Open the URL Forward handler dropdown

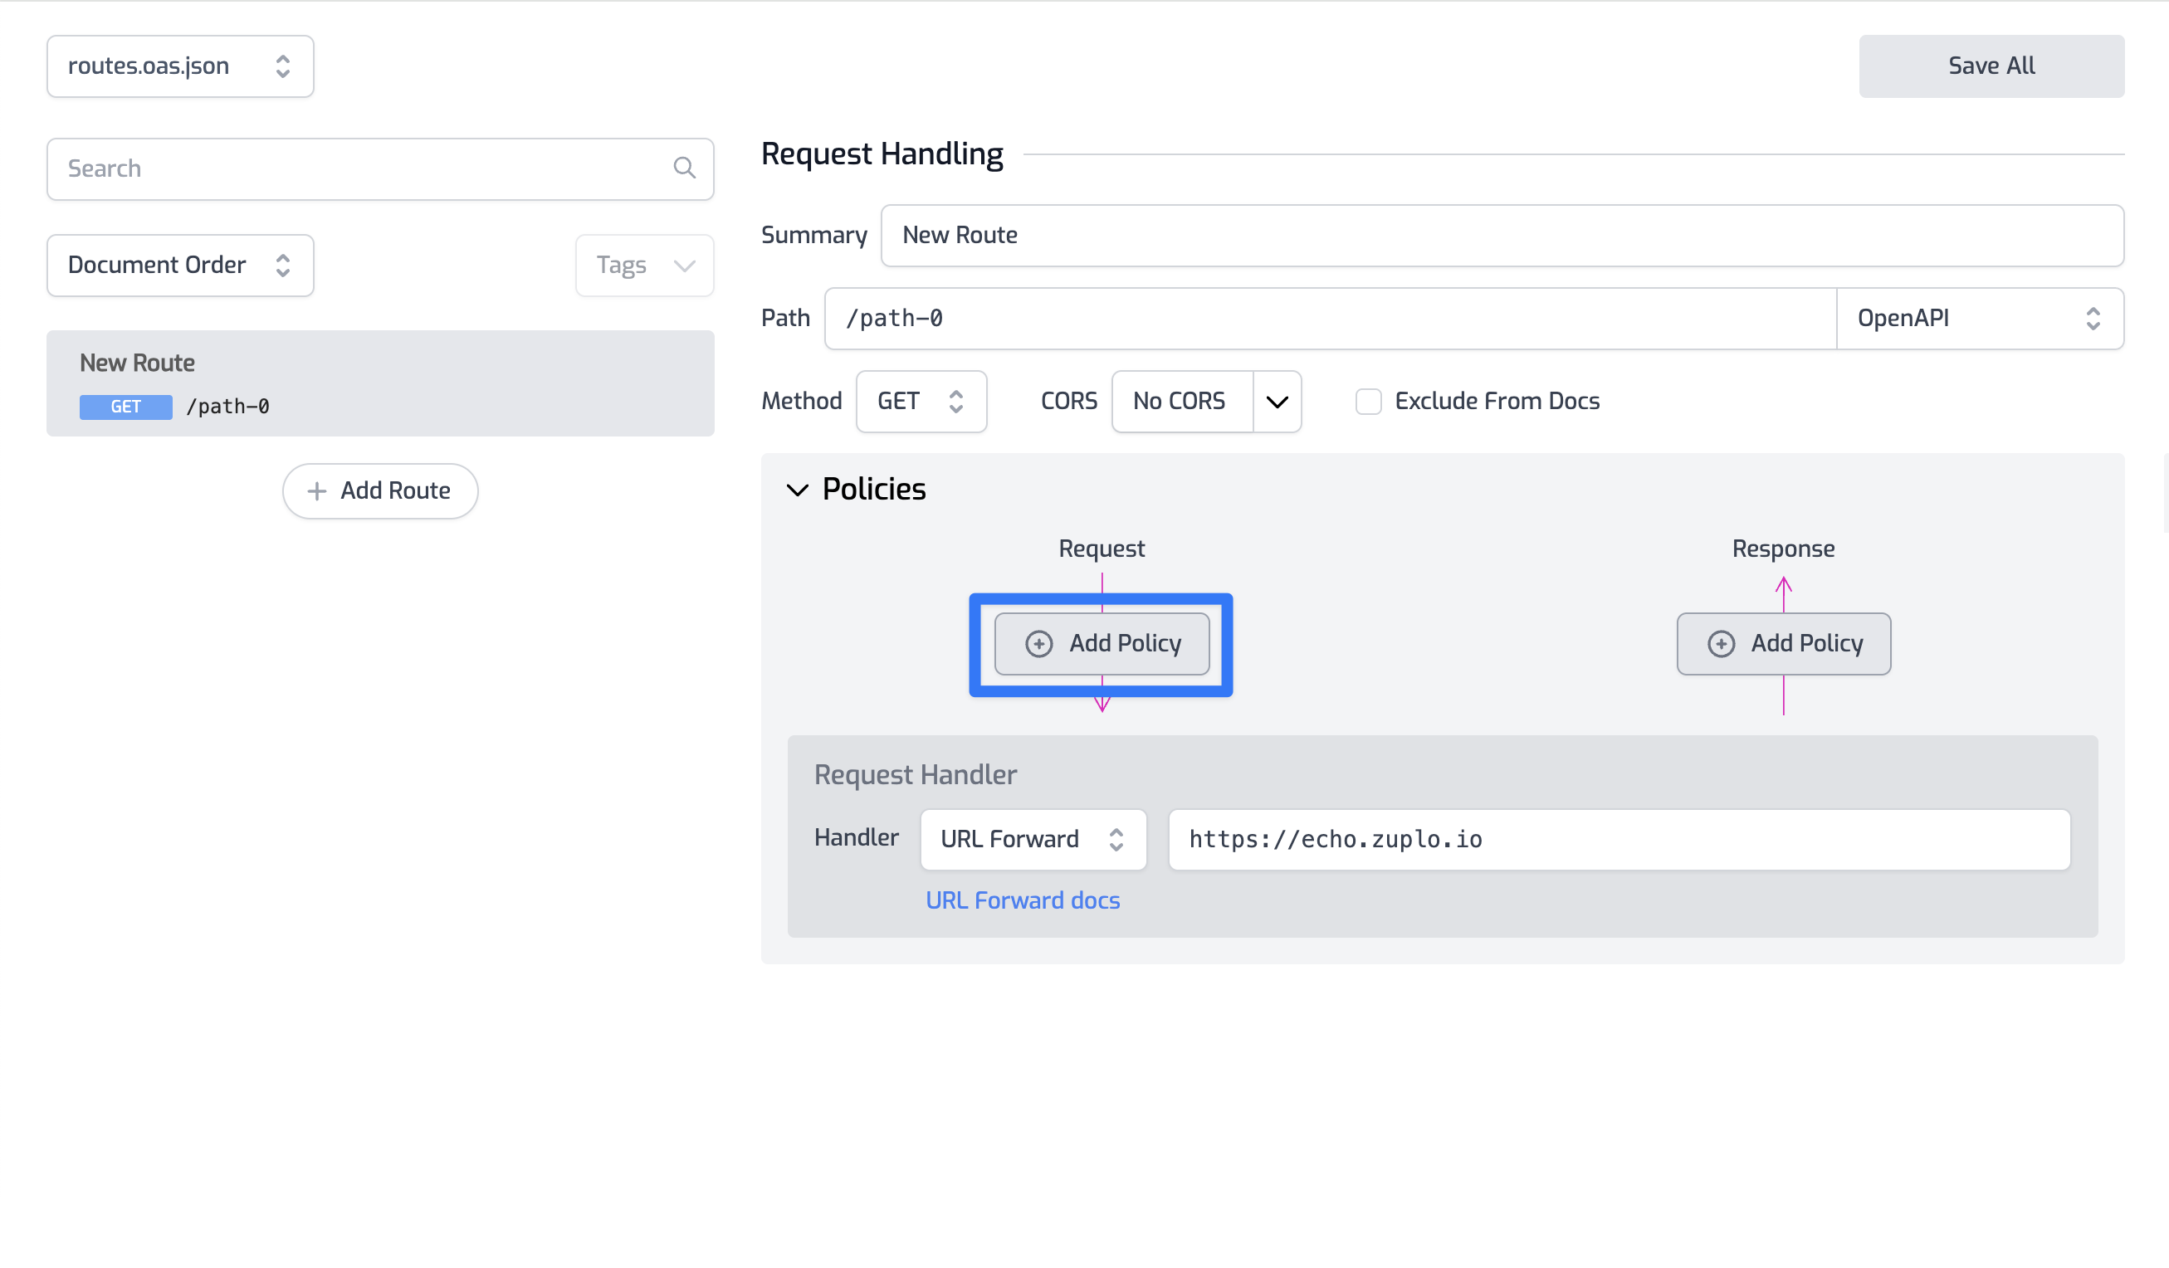pos(1033,840)
